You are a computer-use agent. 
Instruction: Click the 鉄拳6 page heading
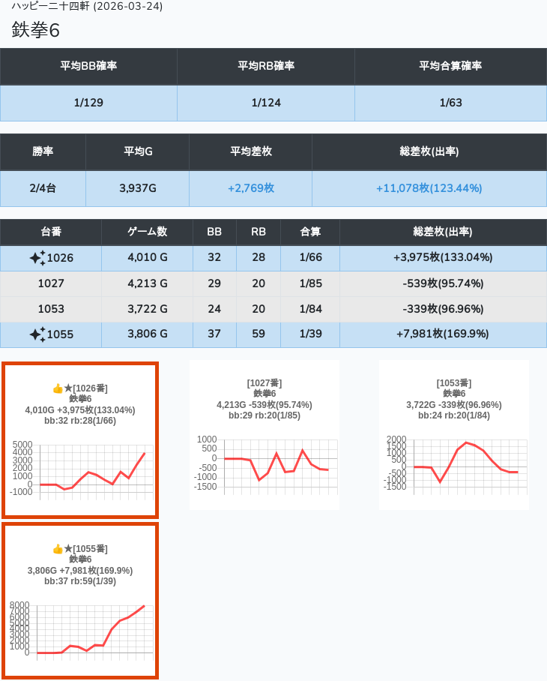(35, 30)
